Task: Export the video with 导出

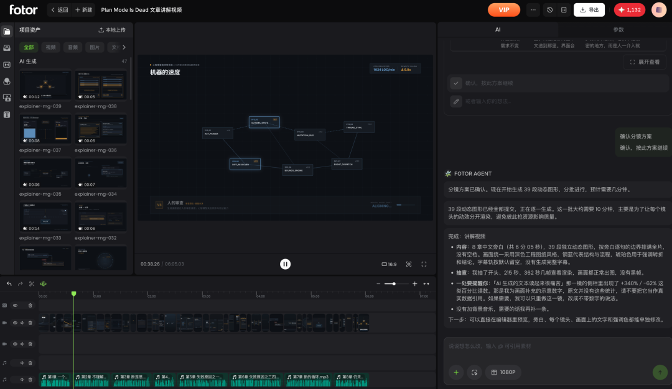Action: coord(589,10)
